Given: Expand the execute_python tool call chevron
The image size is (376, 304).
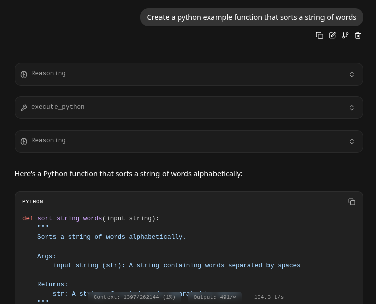Looking at the screenshot, I should click(x=352, y=108).
